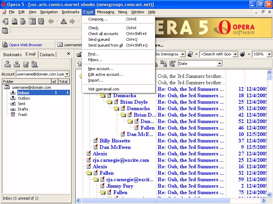Click the Total column header
This screenshot has width=273, height=204.
point(64,82)
